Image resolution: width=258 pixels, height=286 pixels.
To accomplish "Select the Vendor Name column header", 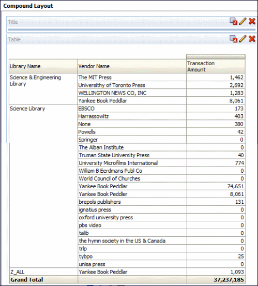I will [132, 66].
